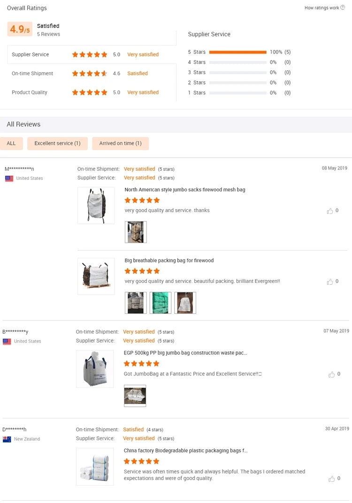Select the Product Quality rating row
The width and height of the screenshot is (352, 503).
[x=92, y=93]
